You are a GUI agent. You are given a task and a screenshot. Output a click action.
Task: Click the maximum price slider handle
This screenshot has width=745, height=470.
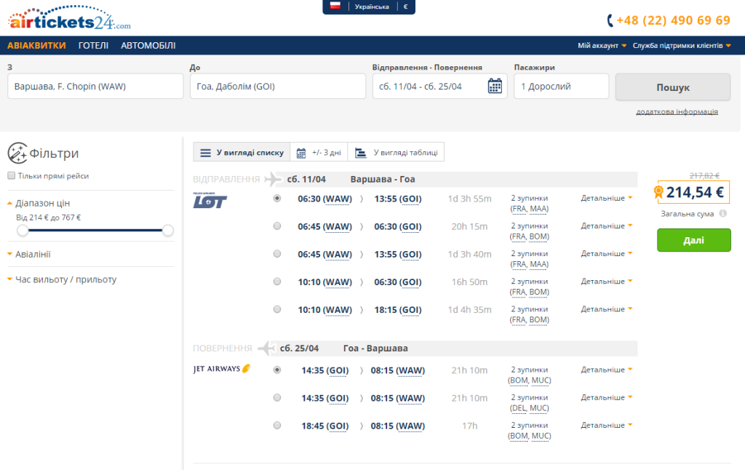point(168,231)
